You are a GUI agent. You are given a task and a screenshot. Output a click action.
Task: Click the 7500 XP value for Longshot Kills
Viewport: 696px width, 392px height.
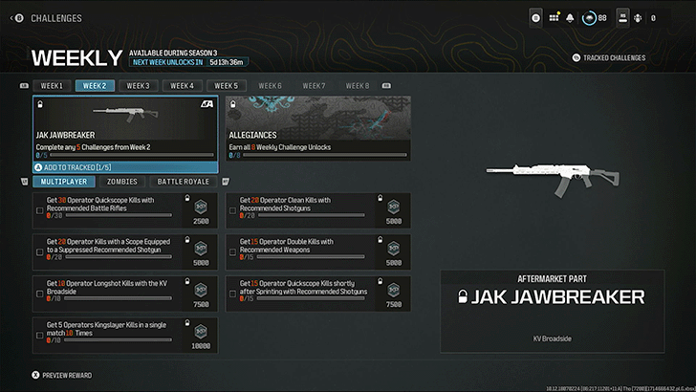(201, 305)
